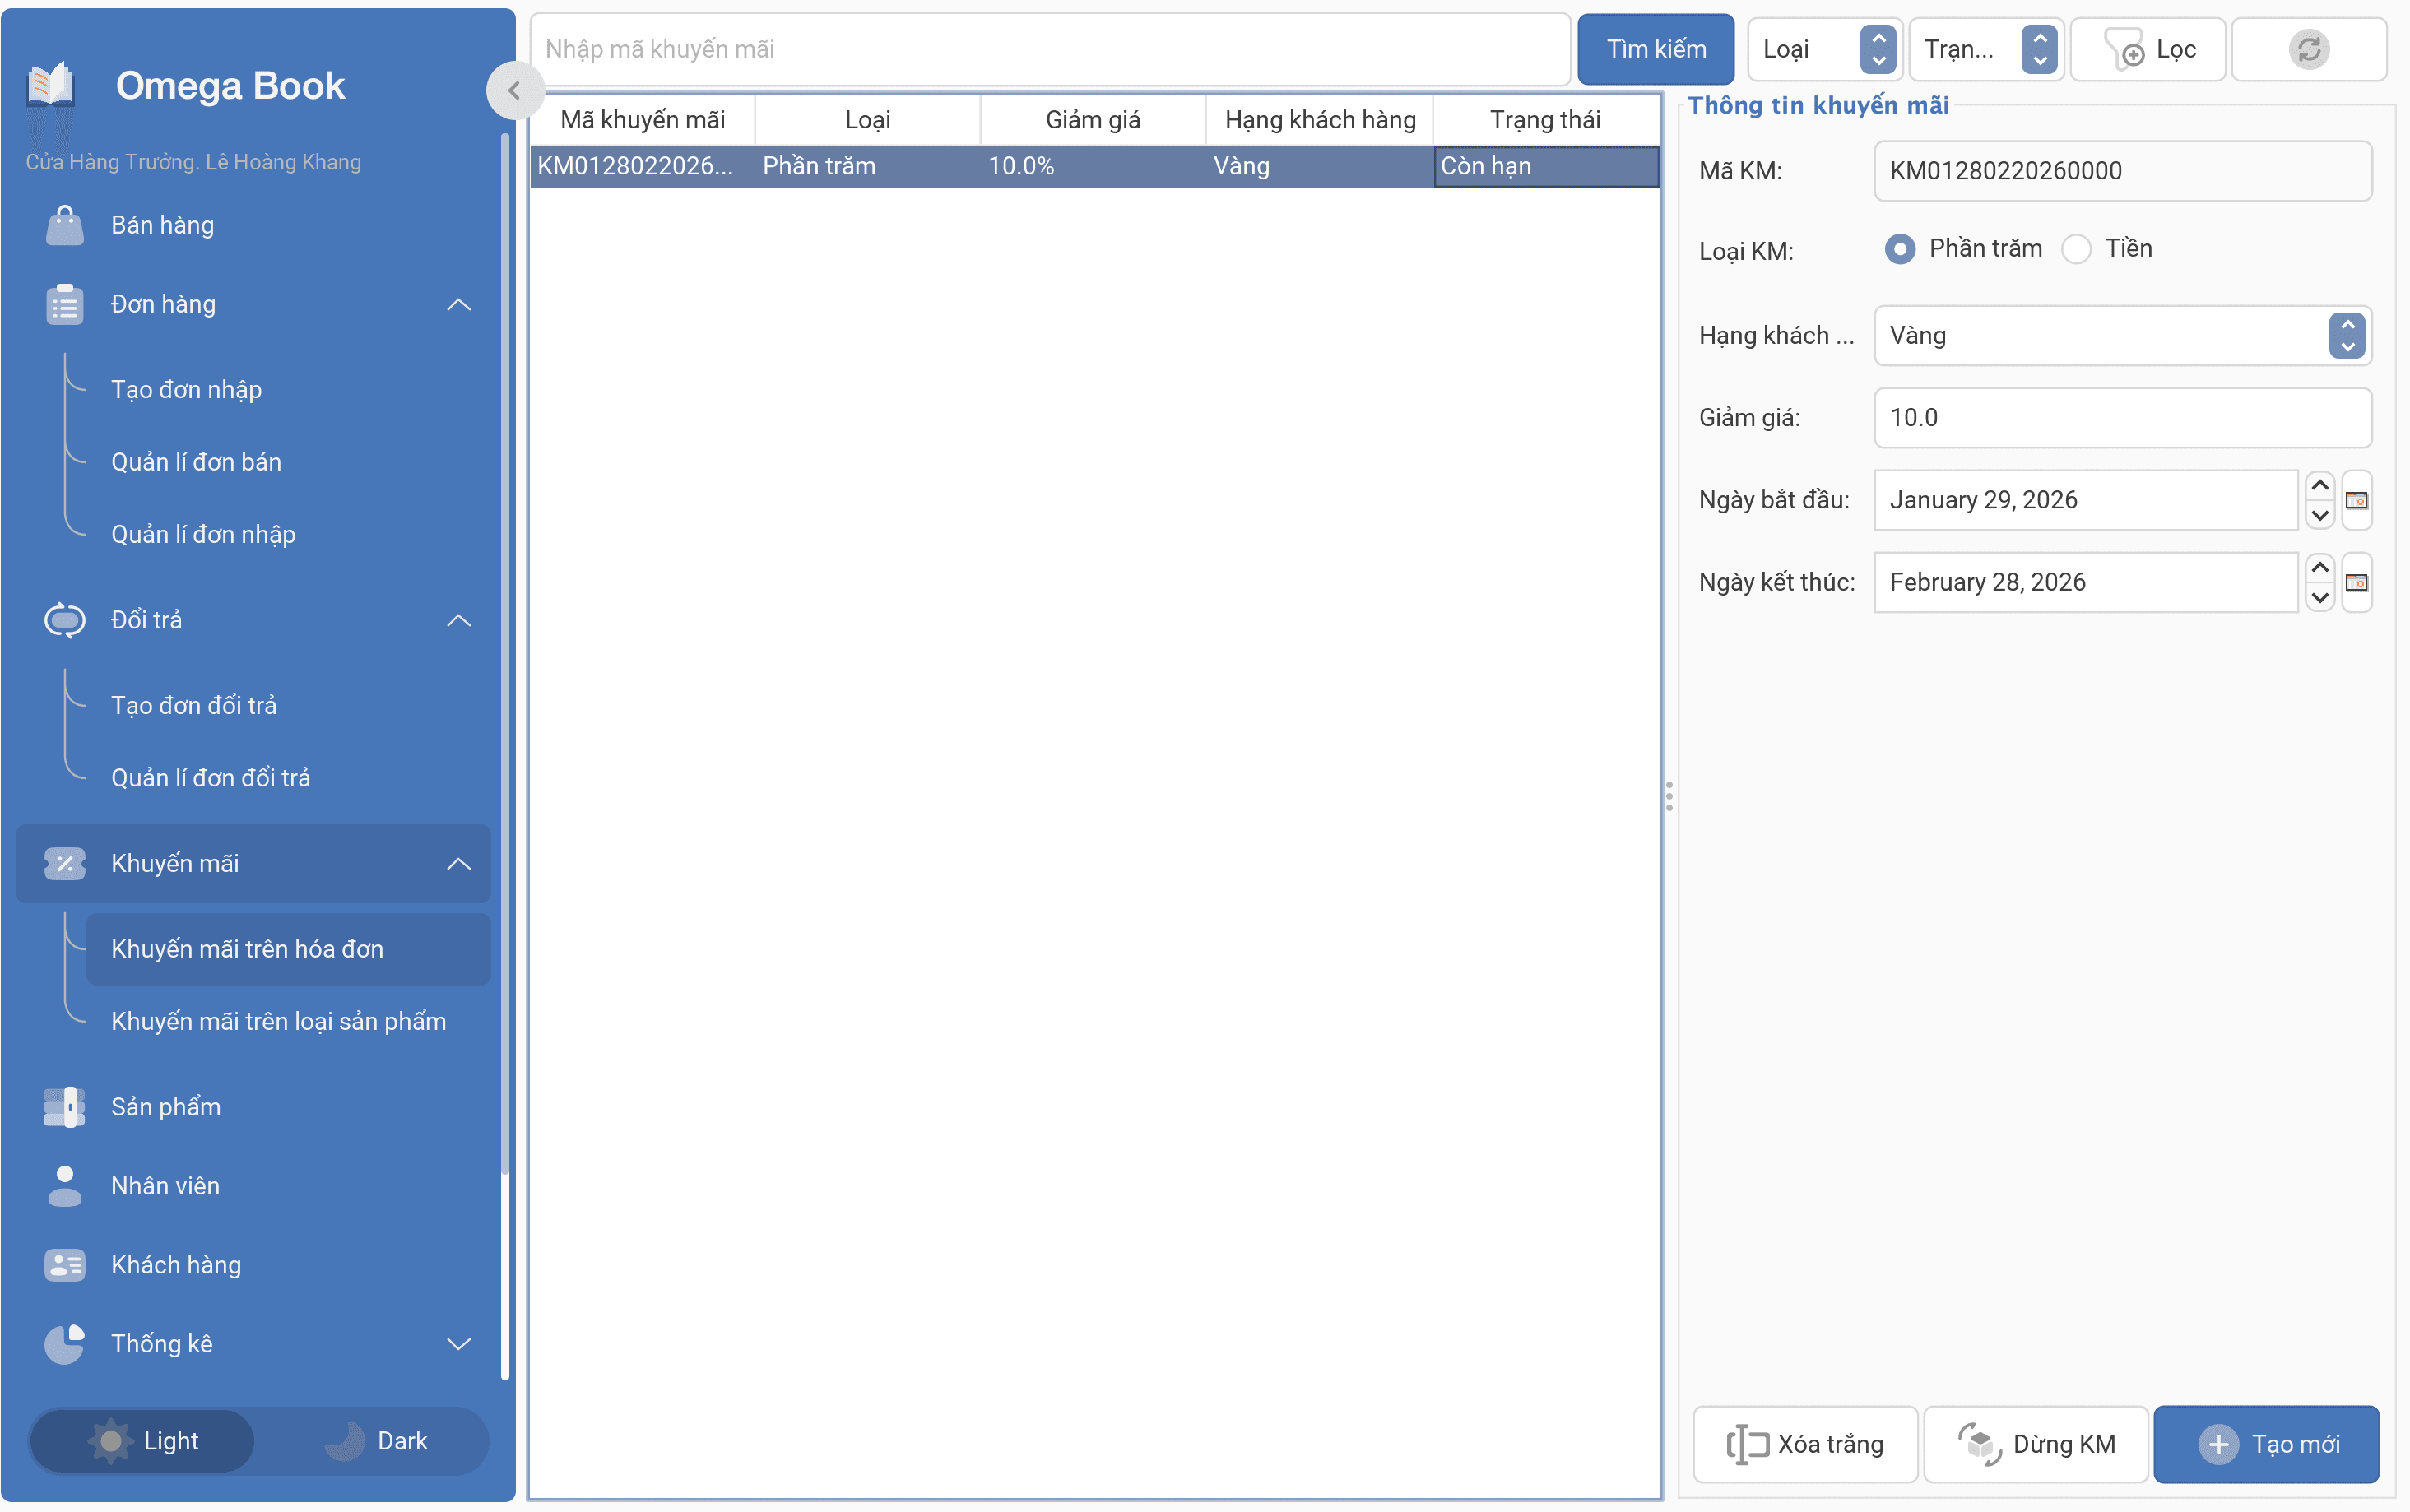
Task: Open the Hạng khách hàng Vàng dropdown
Action: click(2122, 336)
